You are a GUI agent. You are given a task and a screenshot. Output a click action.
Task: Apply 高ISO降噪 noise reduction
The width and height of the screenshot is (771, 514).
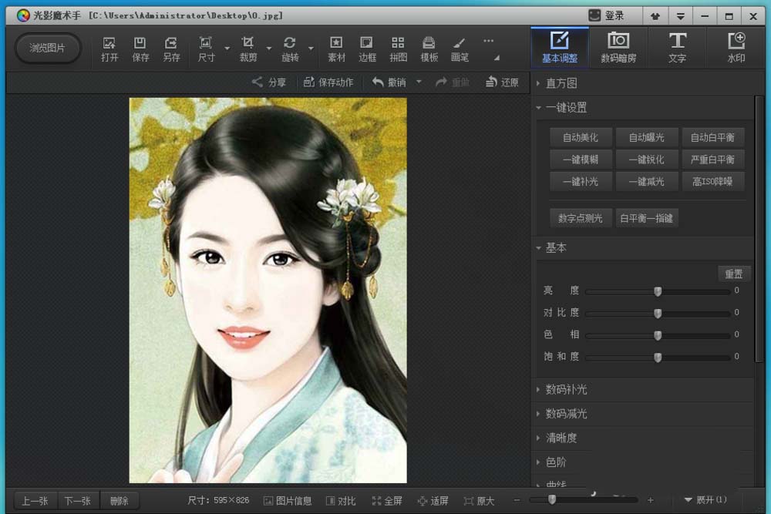click(712, 182)
